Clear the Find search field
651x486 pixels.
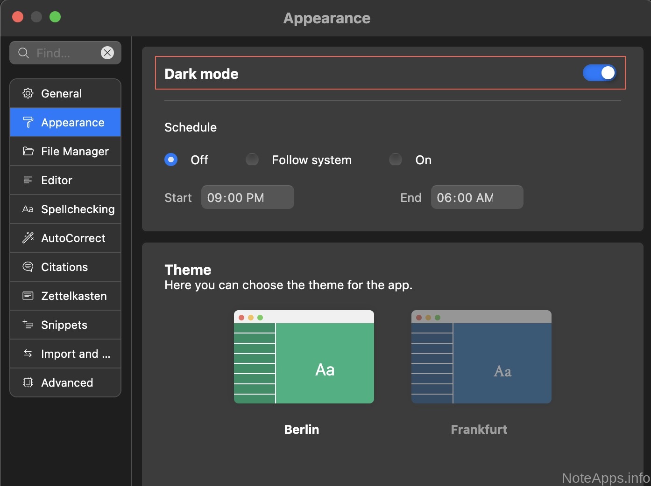[x=107, y=53]
